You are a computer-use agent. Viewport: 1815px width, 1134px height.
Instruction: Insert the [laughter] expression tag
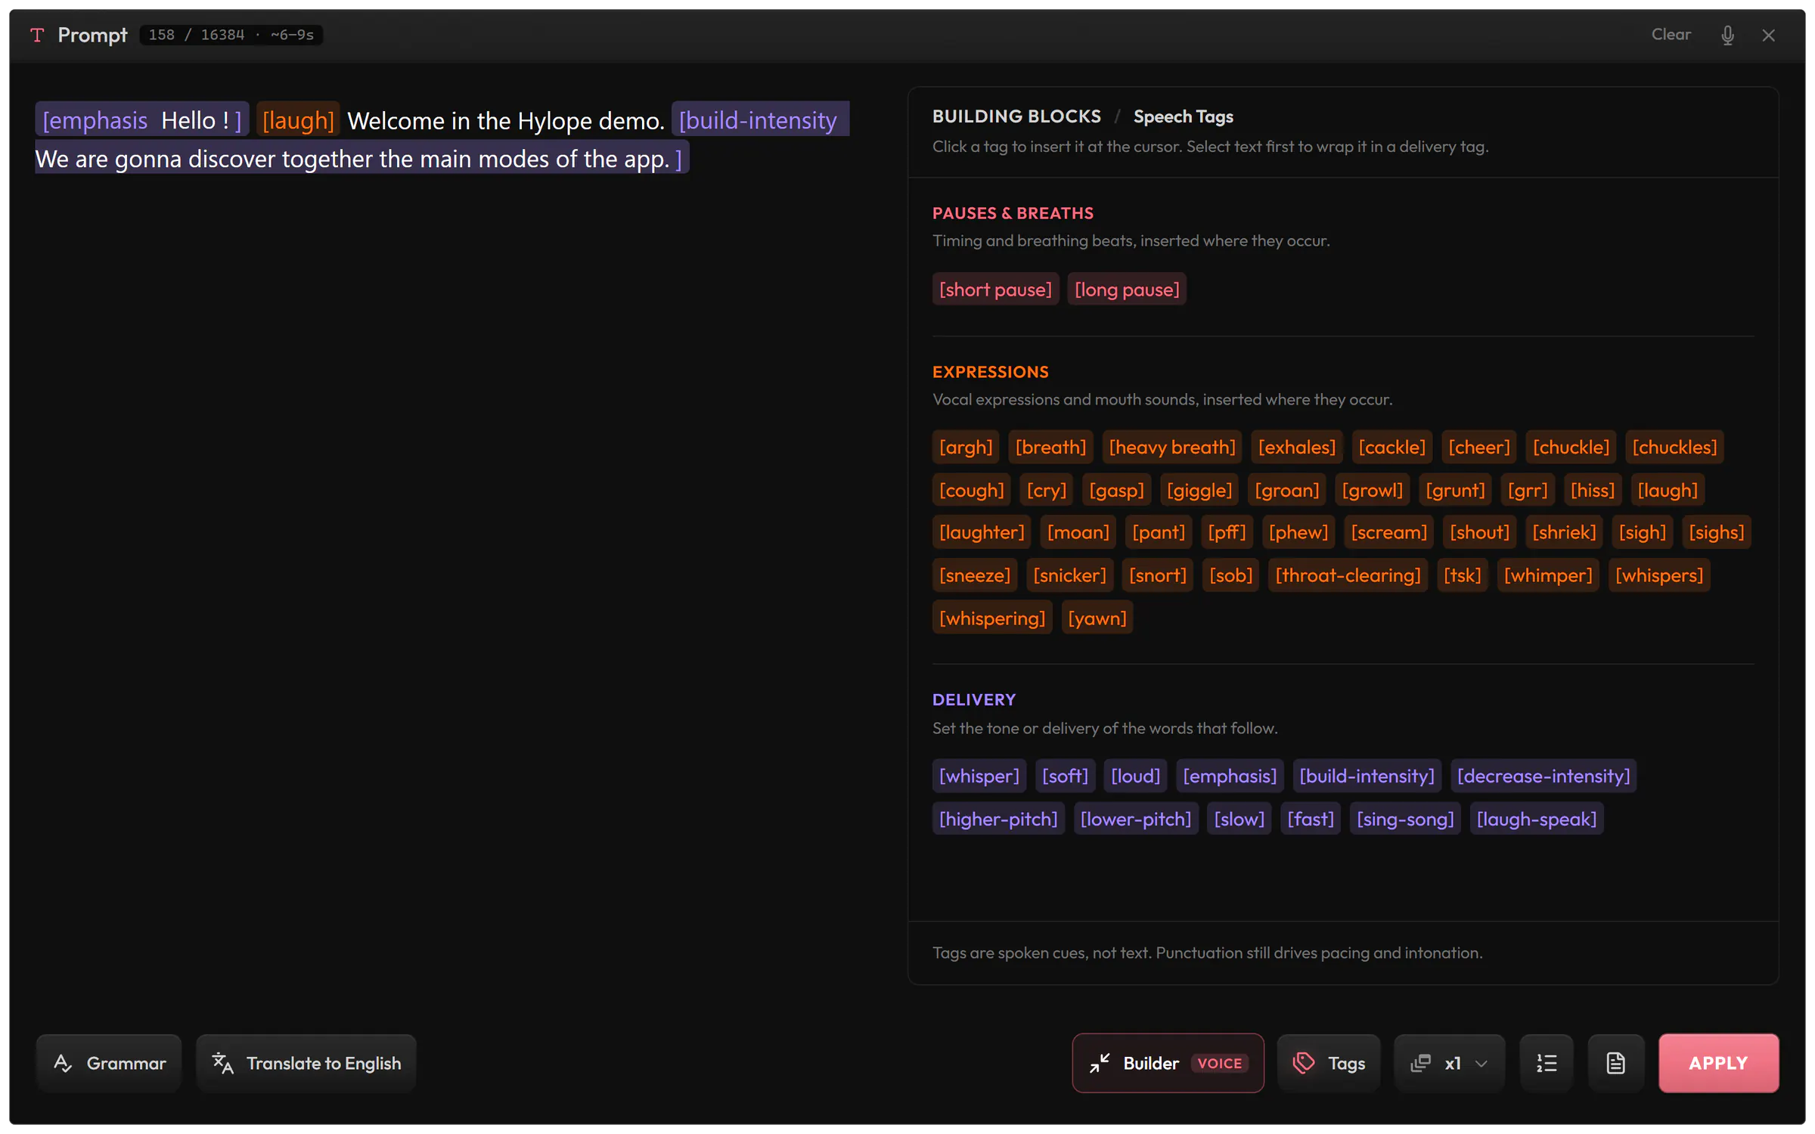(x=982, y=532)
